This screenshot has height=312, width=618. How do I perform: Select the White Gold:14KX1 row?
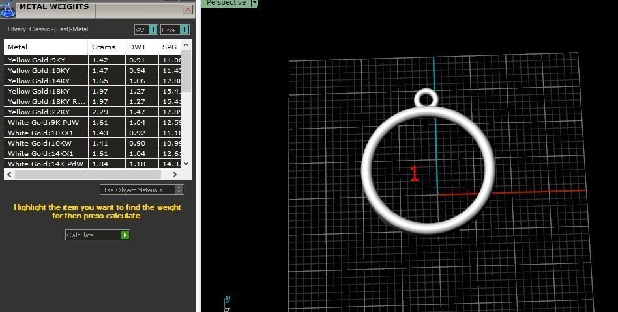[93, 153]
